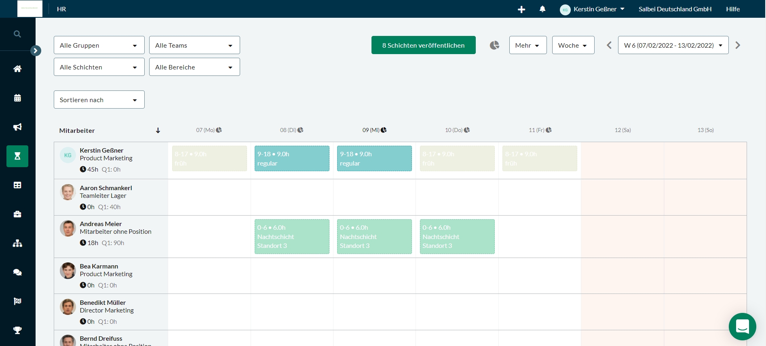Go to the next week arrow
The width and height of the screenshot is (766, 346).
[738, 45]
